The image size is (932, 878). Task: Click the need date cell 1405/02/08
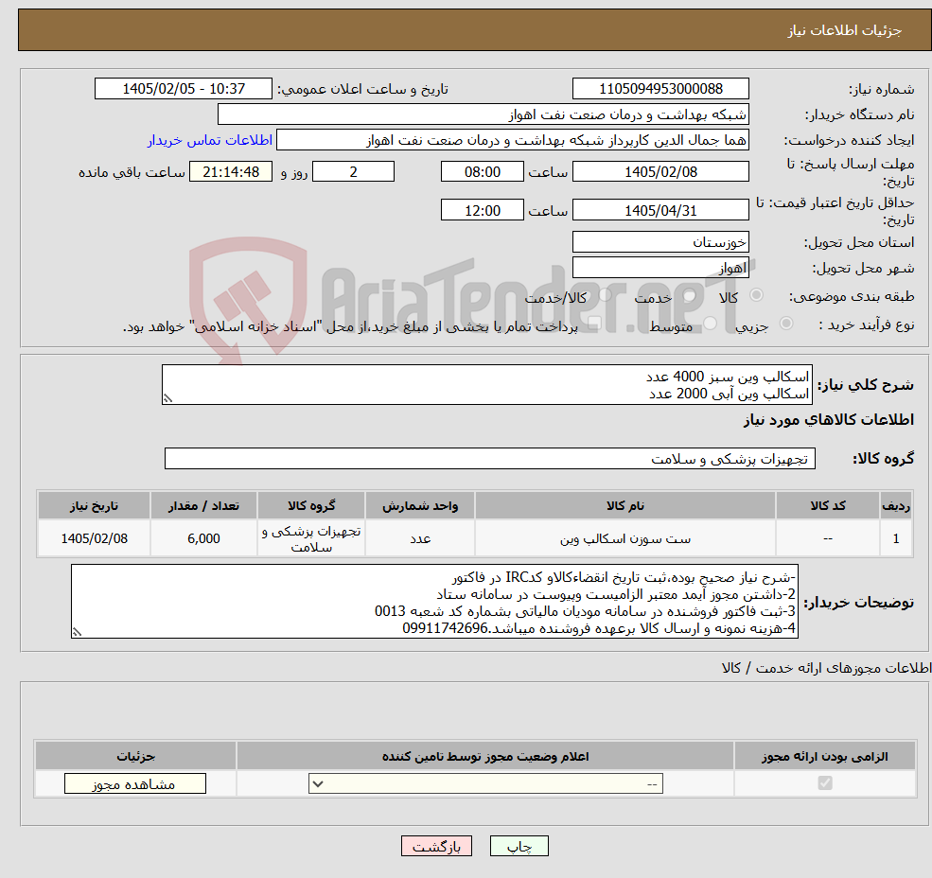coord(94,538)
